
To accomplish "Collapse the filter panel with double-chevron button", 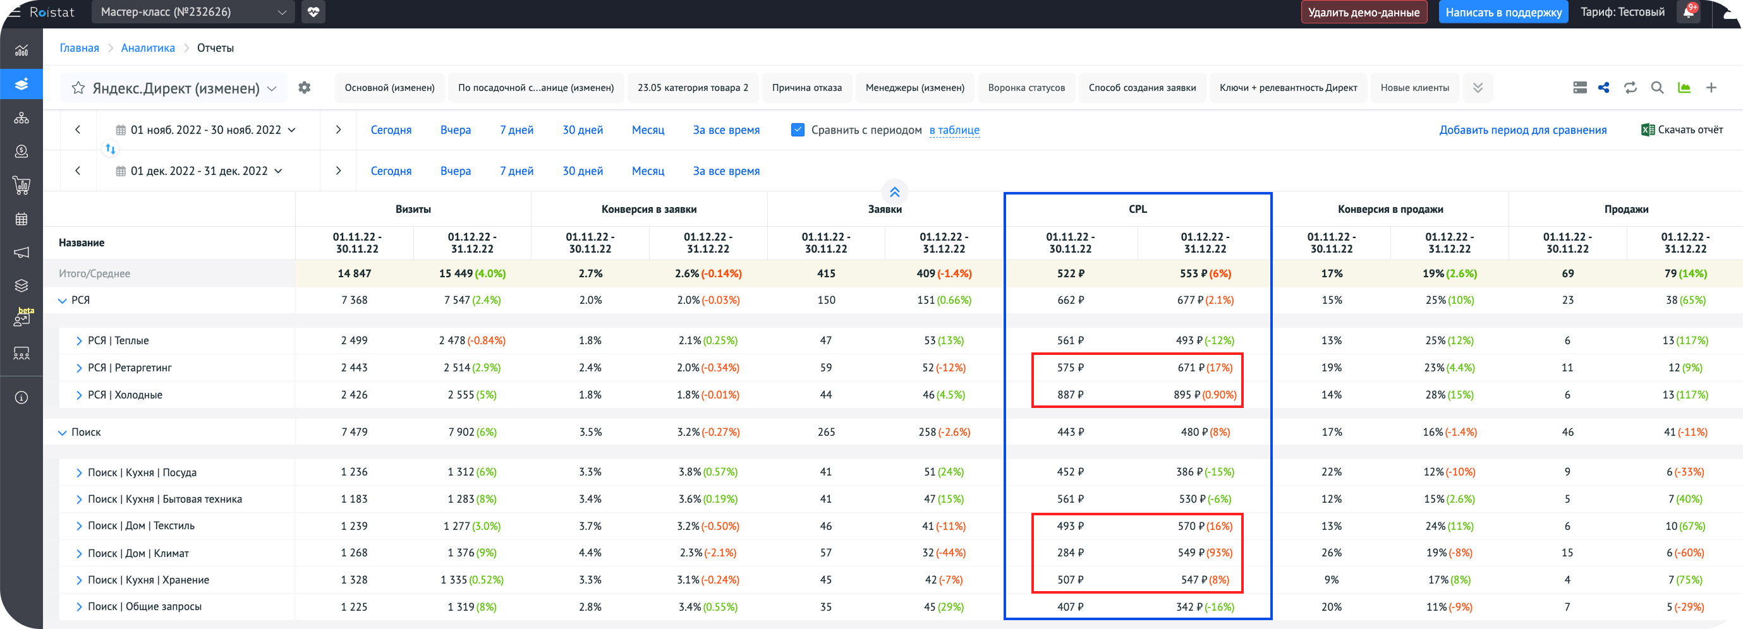I will click(x=894, y=192).
